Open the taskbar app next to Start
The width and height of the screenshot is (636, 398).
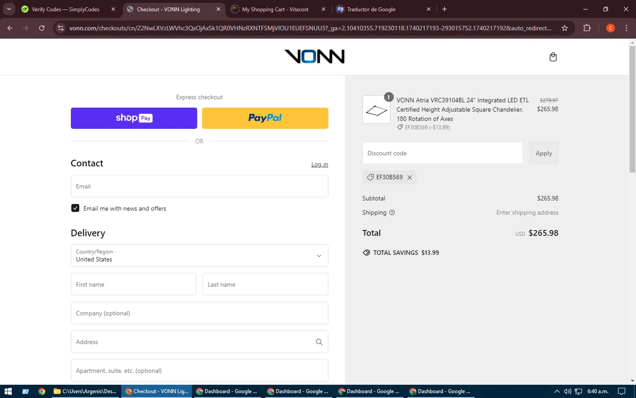pyautogui.click(x=25, y=391)
